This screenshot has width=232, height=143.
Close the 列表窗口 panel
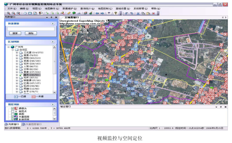pyautogui.click(x=56, y=17)
